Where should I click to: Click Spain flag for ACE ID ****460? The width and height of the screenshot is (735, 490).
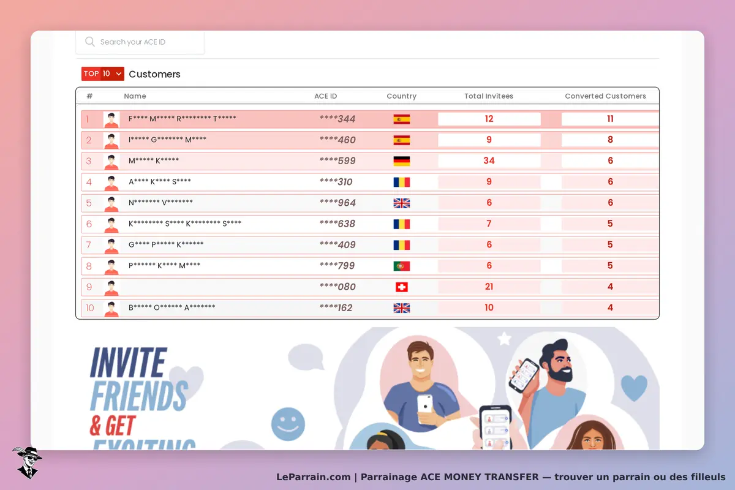[x=402, y=140]
